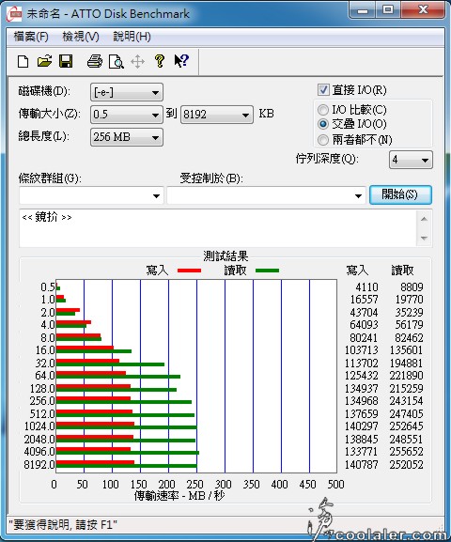Click the write value 140787
This screenshot has height=542, width=451.
(362, 465)
